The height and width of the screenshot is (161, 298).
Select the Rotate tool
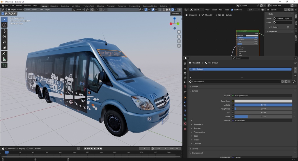point(4,37)
